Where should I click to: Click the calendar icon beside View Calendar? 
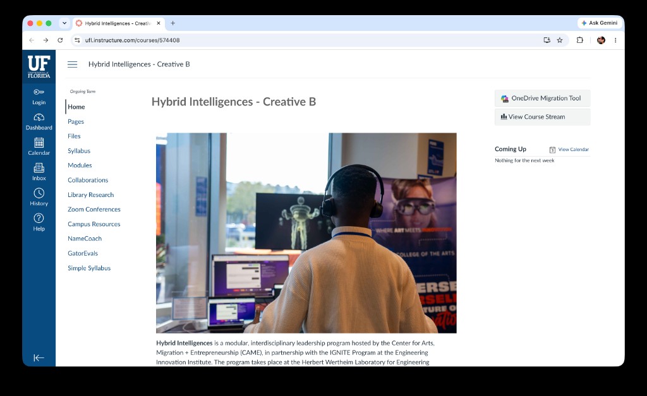(552, 150)
